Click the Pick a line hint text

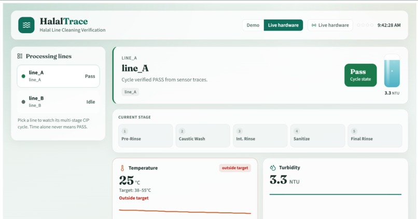pyautogui.click(x=53, y=124)
